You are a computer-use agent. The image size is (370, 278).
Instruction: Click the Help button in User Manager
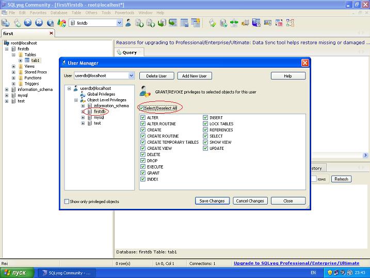288,76
